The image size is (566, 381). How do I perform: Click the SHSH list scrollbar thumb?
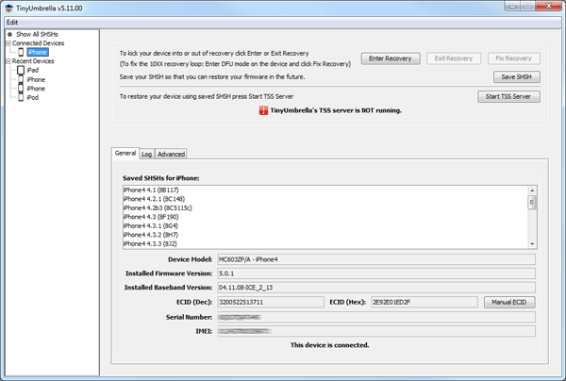tap(532, 203)
